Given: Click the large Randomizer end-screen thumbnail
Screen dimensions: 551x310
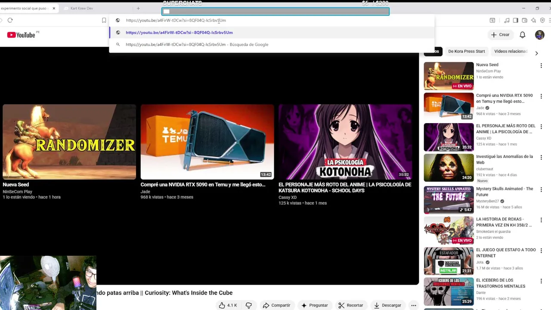Looking at the screenshot, I should [x=69, y=142].
